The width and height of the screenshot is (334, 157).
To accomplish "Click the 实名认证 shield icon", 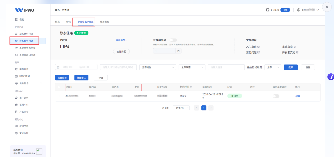I will (16, 69).
